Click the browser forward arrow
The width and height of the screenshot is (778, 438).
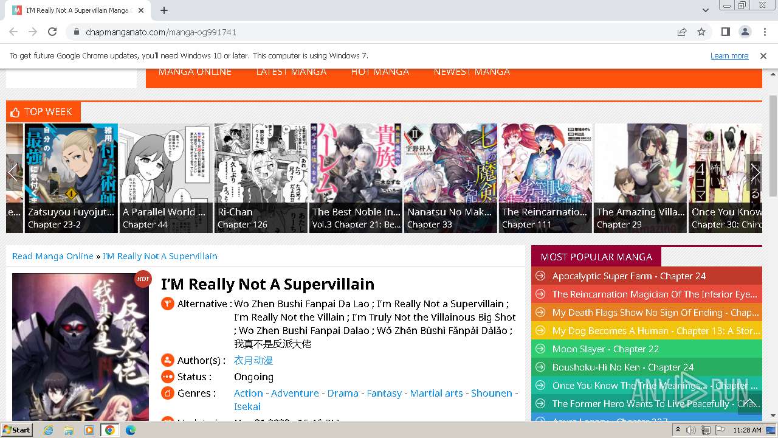tap(33, 32)
